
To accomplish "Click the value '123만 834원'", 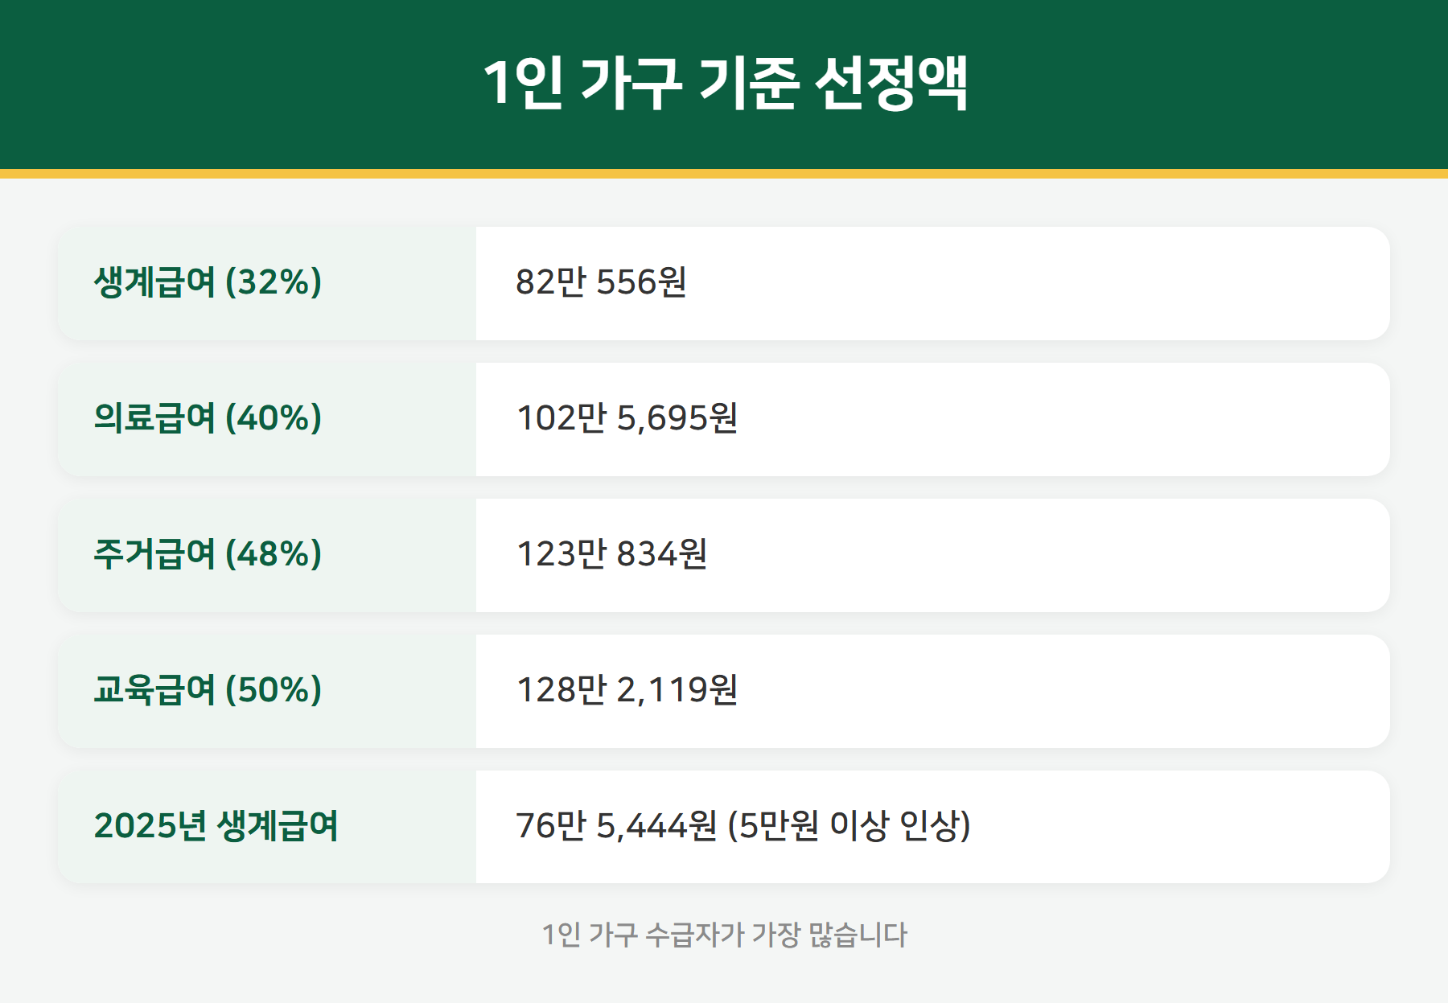I will [x=611, y=554].
